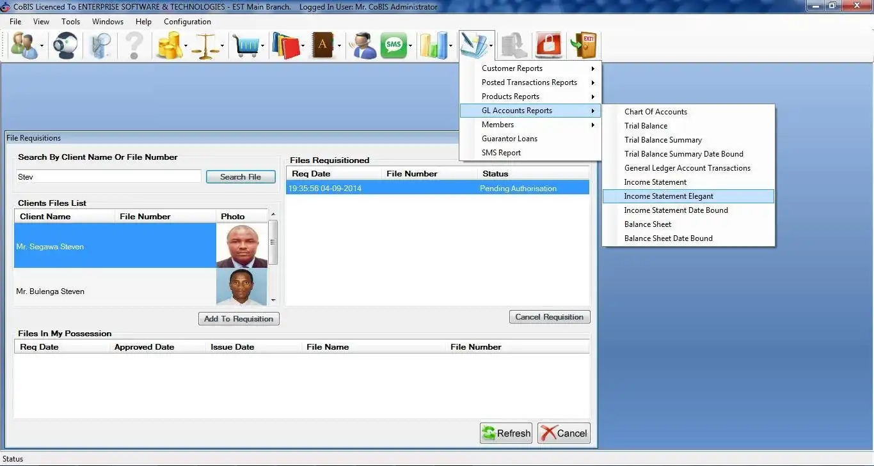This screenshot has width=874, height=466.
Task: Select the GL Accounts Reports menu entry
Action: (x=530, y=111)
